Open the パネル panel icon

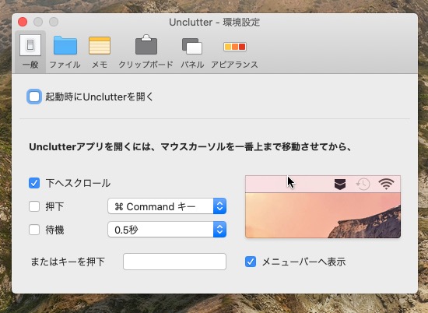pos(192,46)
